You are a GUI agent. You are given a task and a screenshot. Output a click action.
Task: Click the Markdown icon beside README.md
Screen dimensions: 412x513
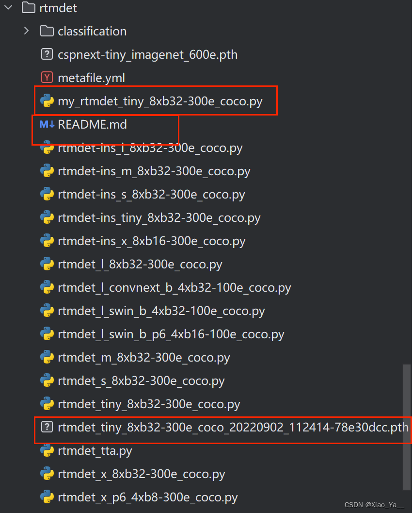tap(47, 124)
